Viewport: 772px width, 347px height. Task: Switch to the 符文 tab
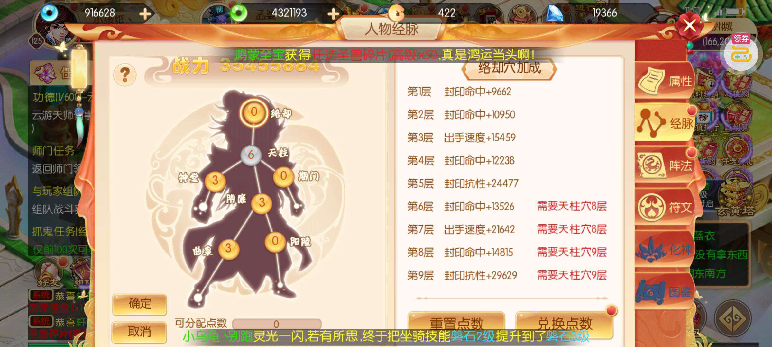665,207
